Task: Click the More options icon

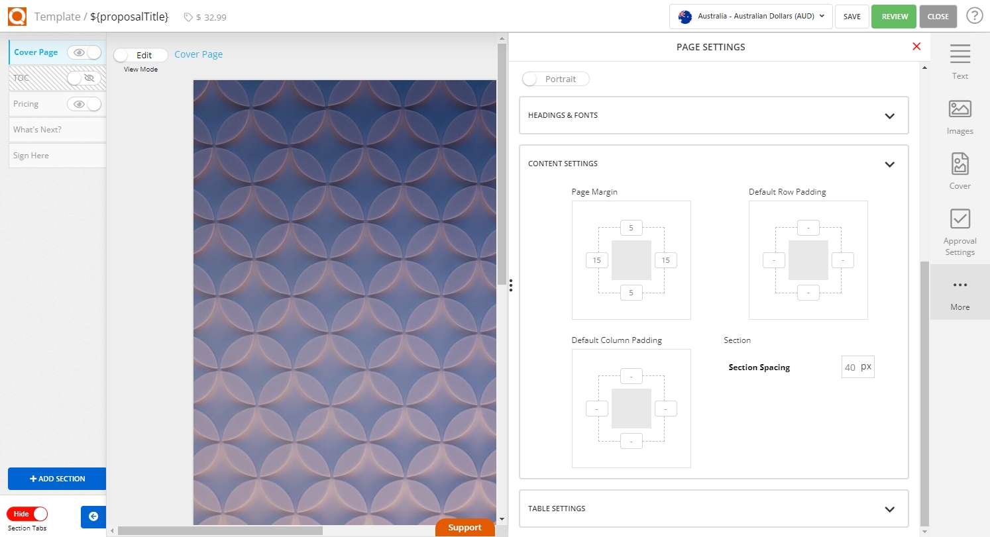Action: (x=960, y=292)
